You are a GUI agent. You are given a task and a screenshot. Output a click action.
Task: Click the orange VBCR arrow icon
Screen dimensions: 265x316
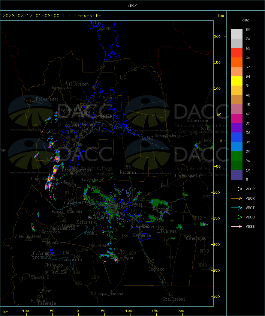[237, 198]
